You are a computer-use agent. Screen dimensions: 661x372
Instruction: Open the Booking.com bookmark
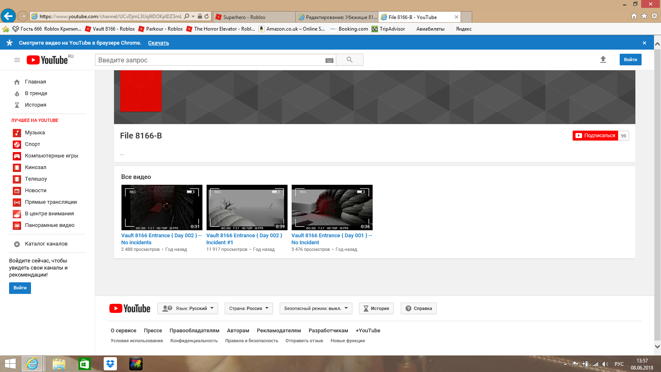point(349,29)
